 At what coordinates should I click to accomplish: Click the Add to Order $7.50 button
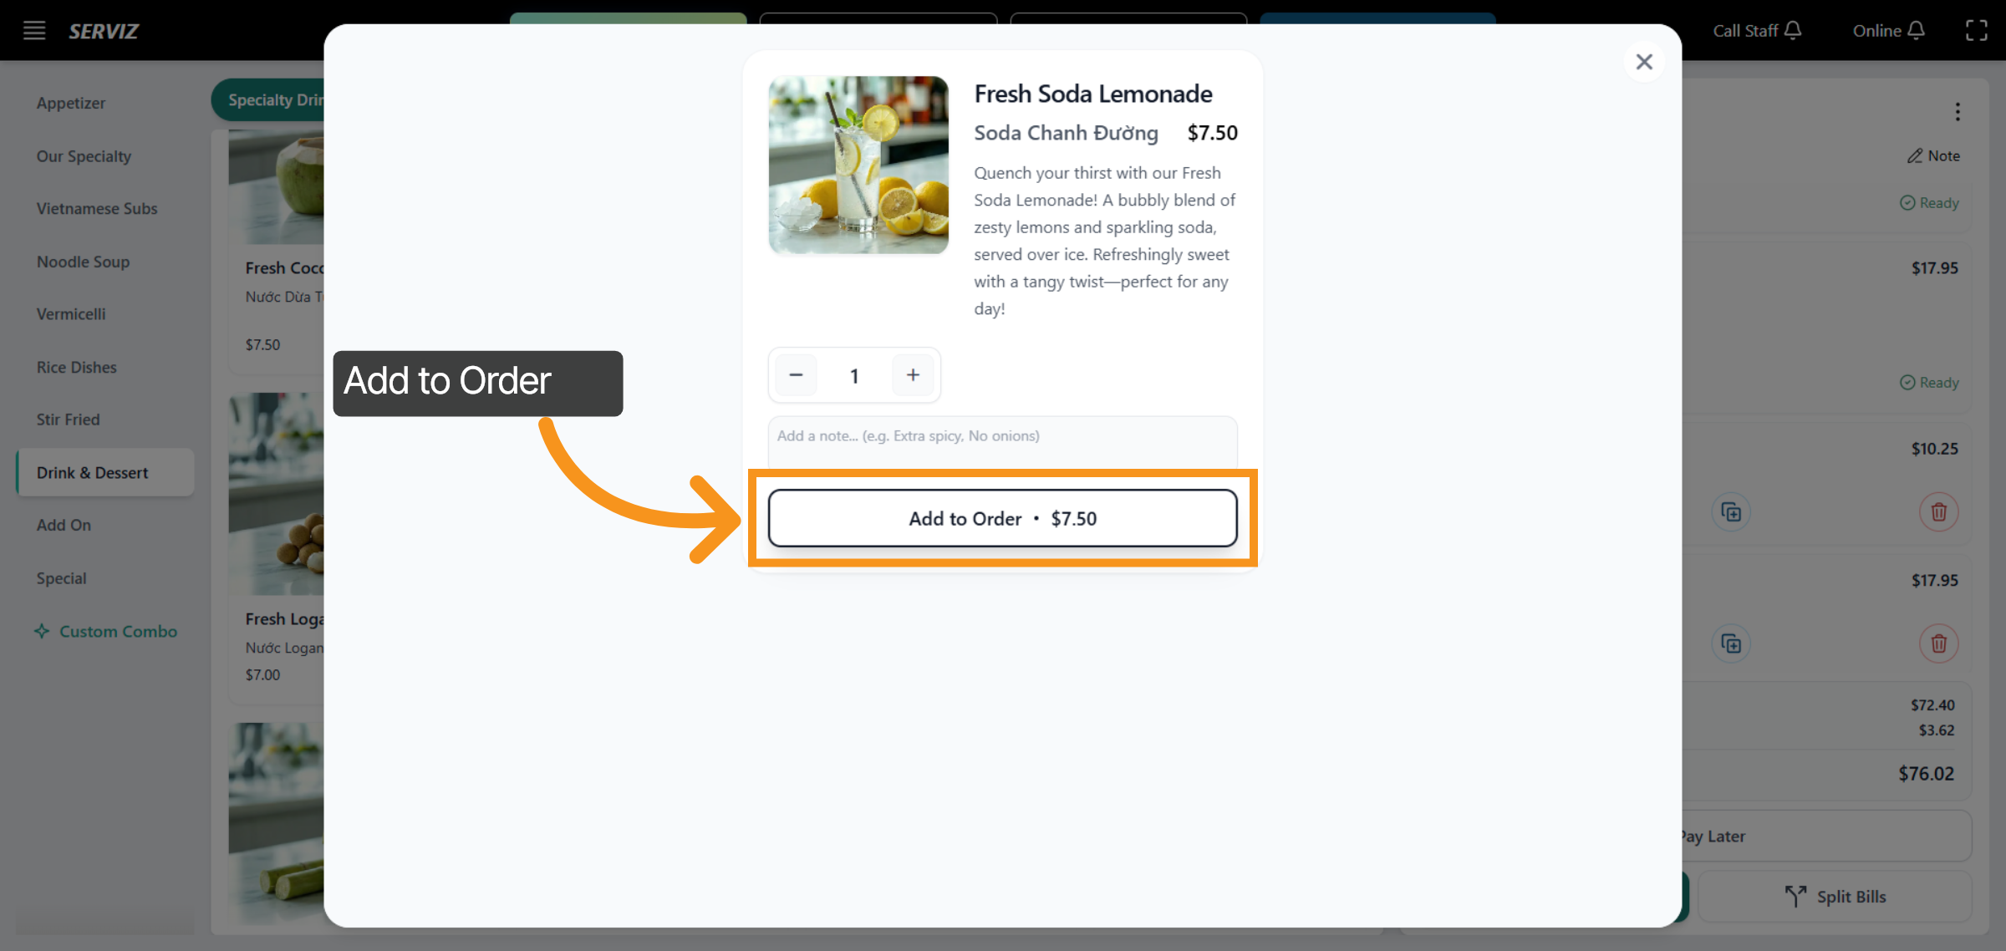(x=1002, y=518)
